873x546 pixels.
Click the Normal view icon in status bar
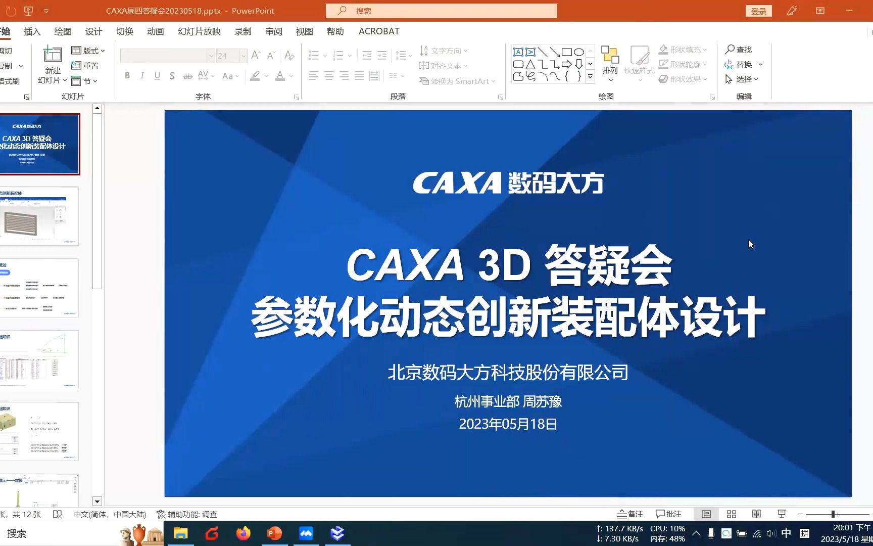(x=706, y=514)
